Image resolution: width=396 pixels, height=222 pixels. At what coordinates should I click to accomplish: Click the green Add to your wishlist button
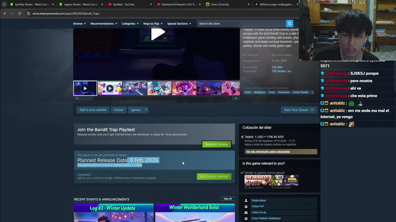coord(214,176)
